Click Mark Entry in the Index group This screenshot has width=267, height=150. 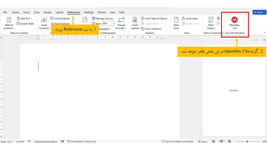point(176,23)
